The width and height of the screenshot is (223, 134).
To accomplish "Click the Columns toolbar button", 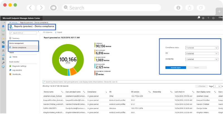I will [x=48, y=32].
